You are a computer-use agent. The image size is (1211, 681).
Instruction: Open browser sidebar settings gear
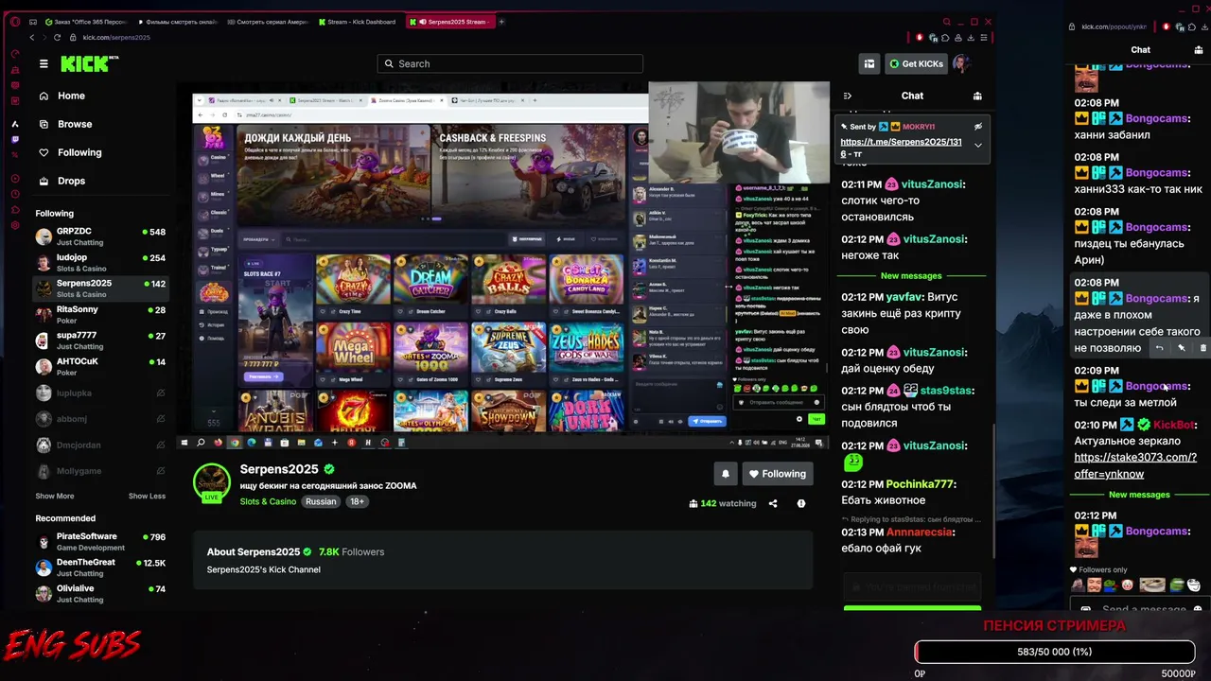(15, 226)
